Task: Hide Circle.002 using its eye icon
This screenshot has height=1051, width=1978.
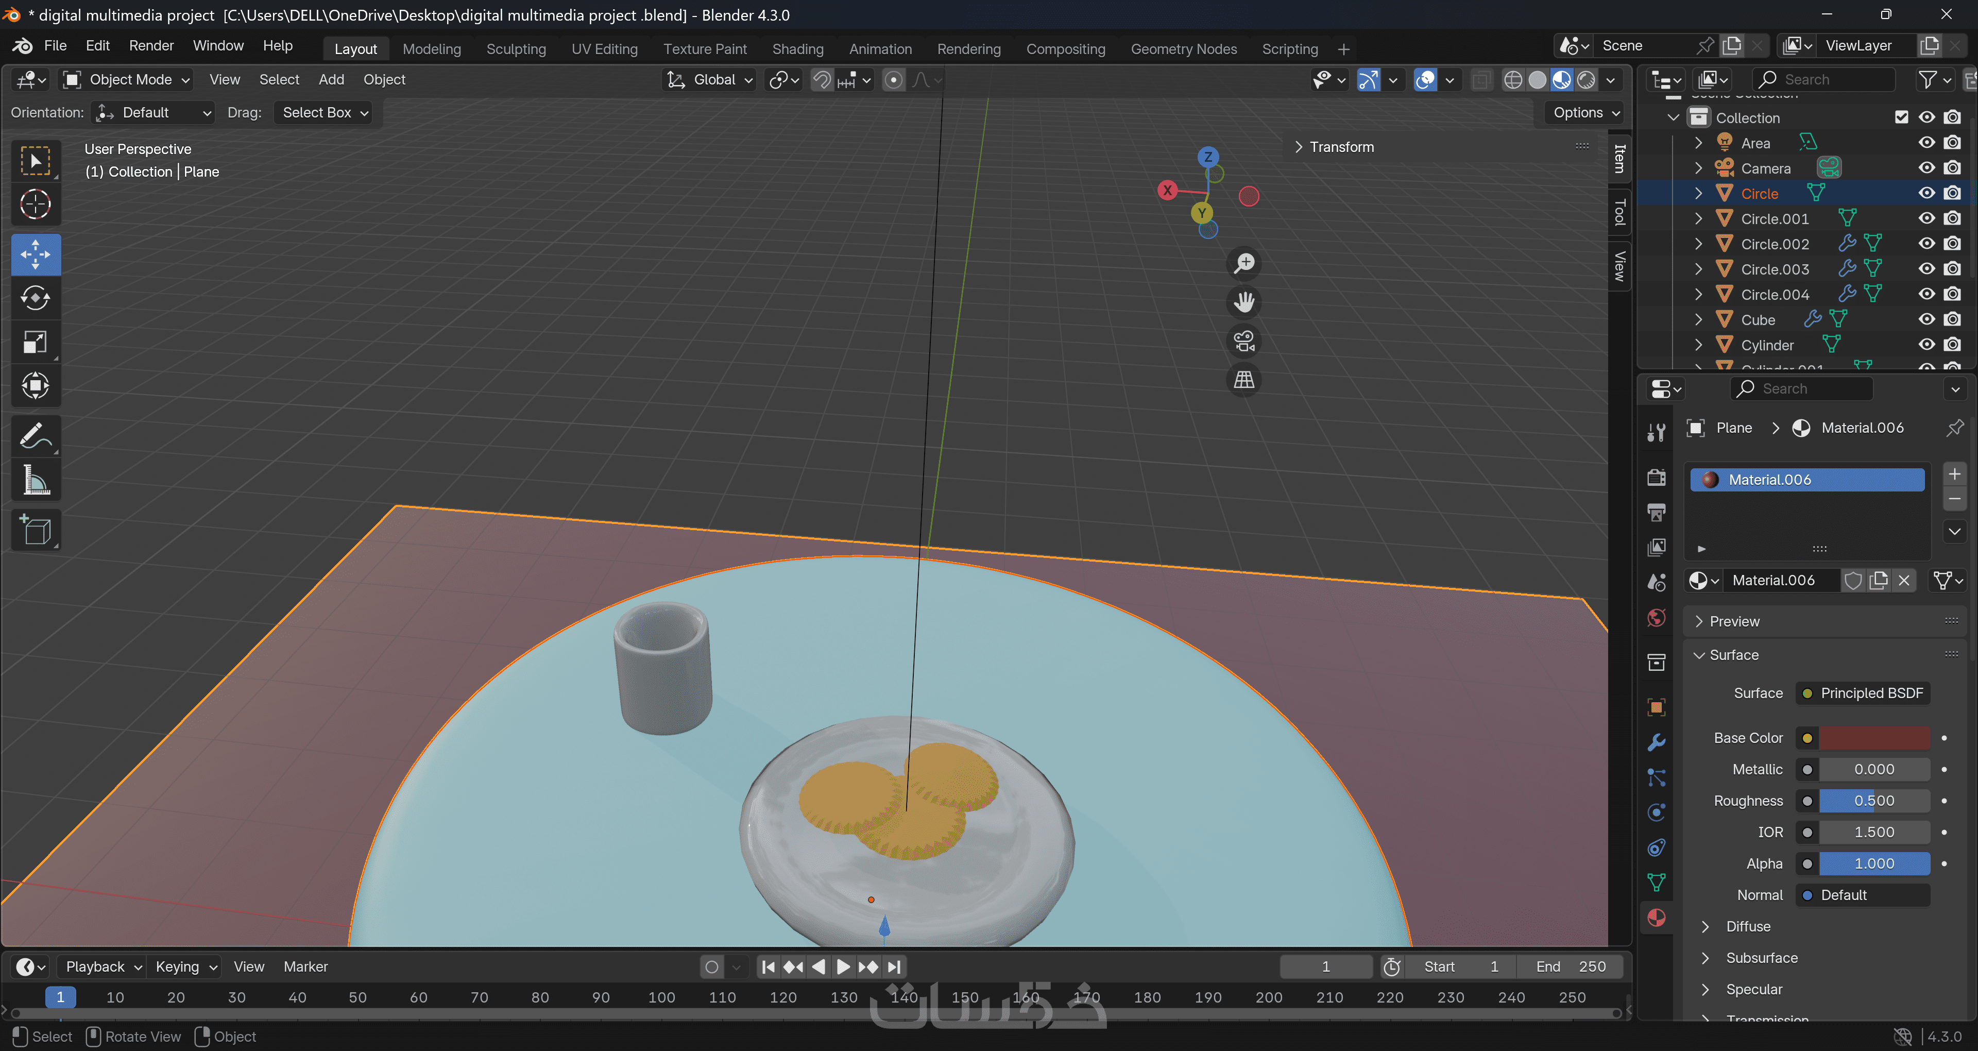Action: (1926, 244)
